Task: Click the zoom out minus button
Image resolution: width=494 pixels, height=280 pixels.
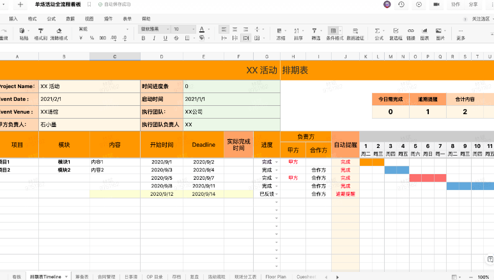Action: coord(471,277)
